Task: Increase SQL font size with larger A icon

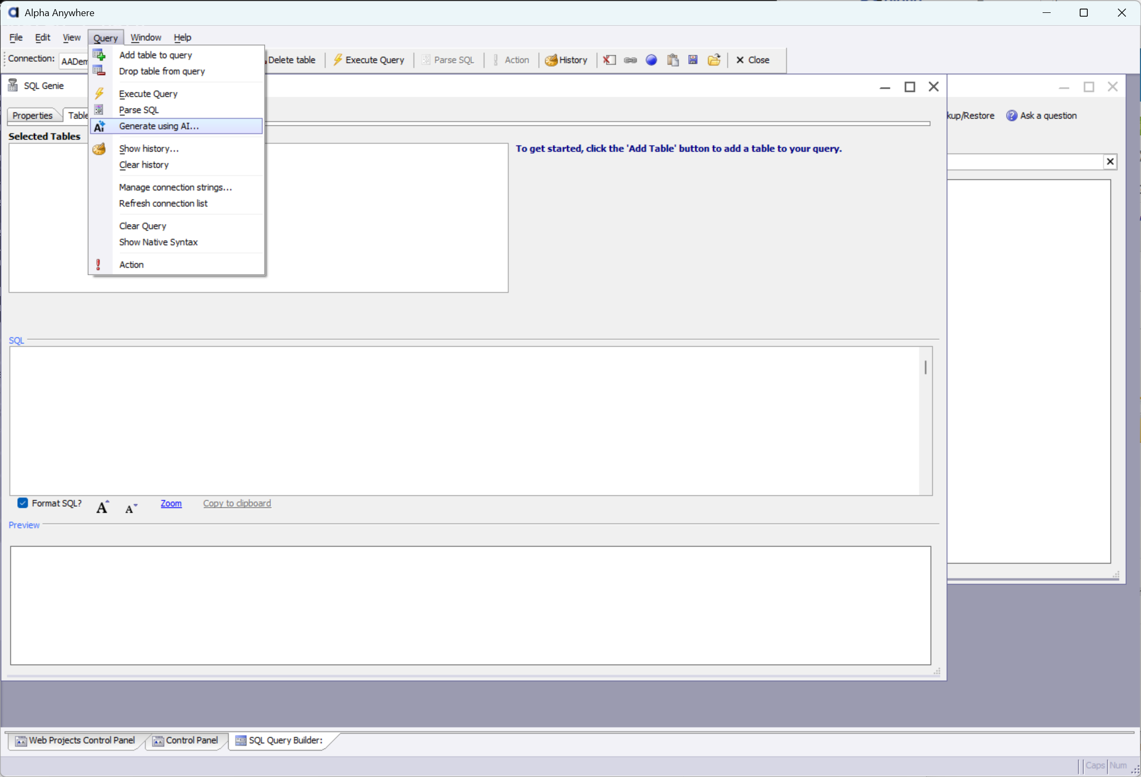Action: 102,507
